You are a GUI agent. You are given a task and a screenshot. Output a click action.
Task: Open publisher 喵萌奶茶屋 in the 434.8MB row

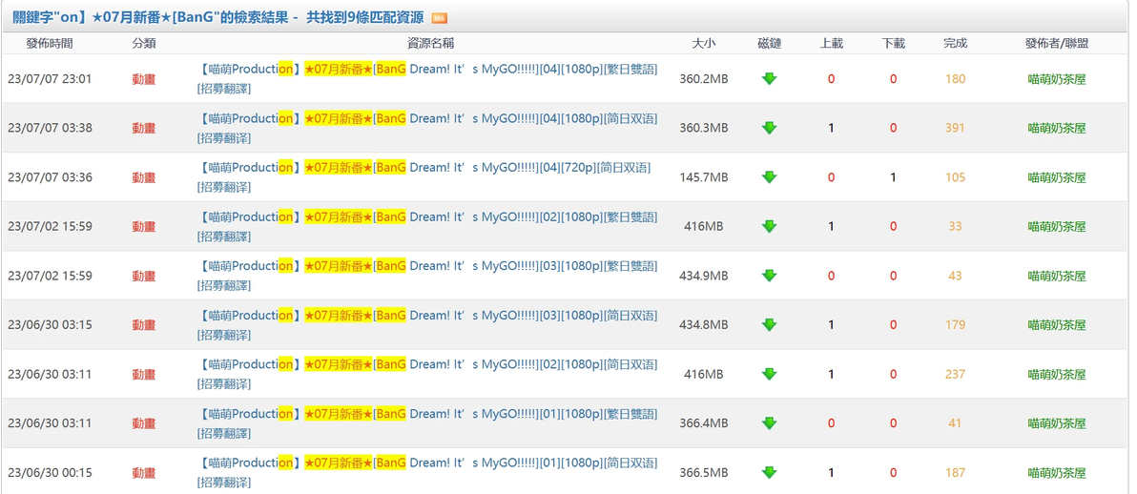coord(1057,326)
